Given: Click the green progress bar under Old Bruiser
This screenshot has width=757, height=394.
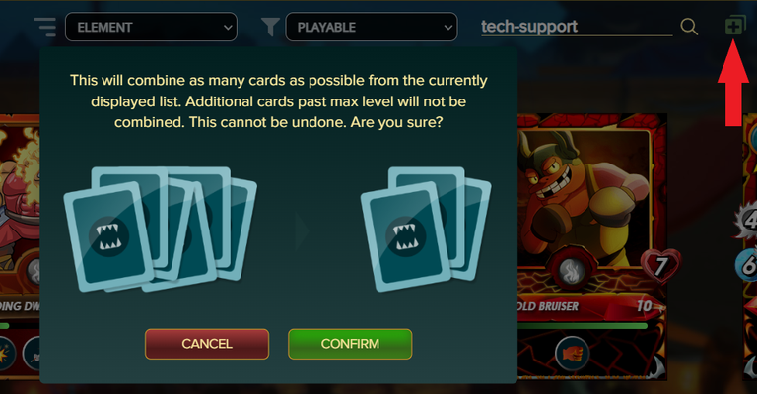Looking at the screenshot, I should point(582,326).
